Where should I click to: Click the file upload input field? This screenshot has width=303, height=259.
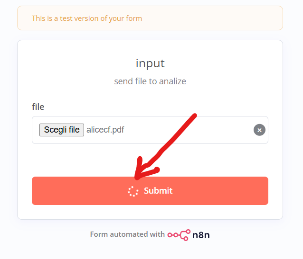pyautogui.click(x=150, y=130)
